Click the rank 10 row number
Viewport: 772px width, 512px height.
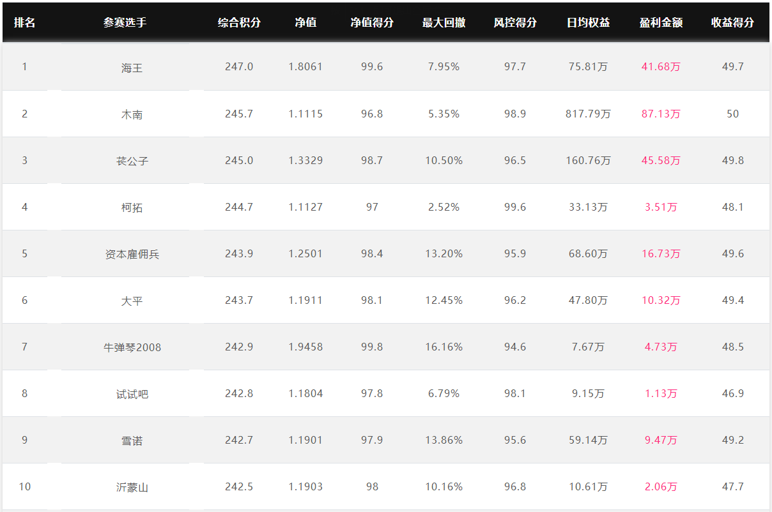[24, 487]
